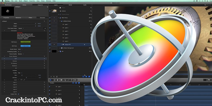Click the blue Edit Tools button
The height and width of the screenshot is (106, 212).
25,46
